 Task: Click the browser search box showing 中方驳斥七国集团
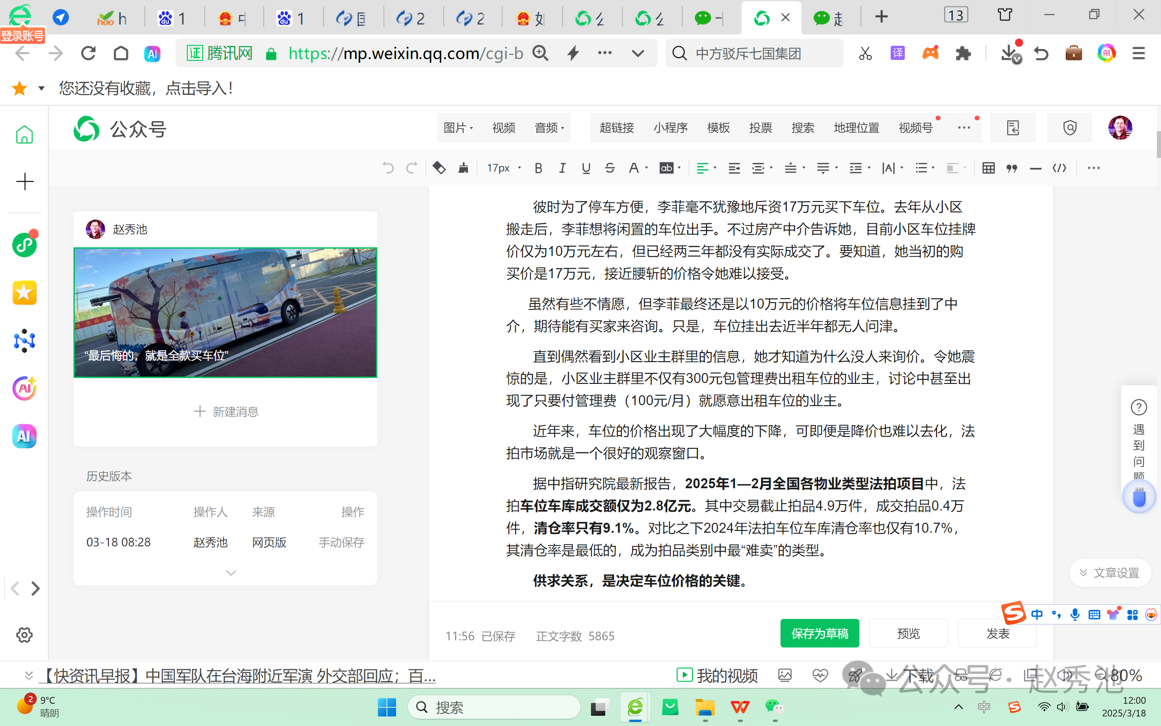coord(753,53)
